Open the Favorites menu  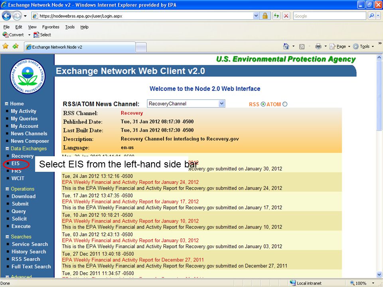(x=51, y=27)
